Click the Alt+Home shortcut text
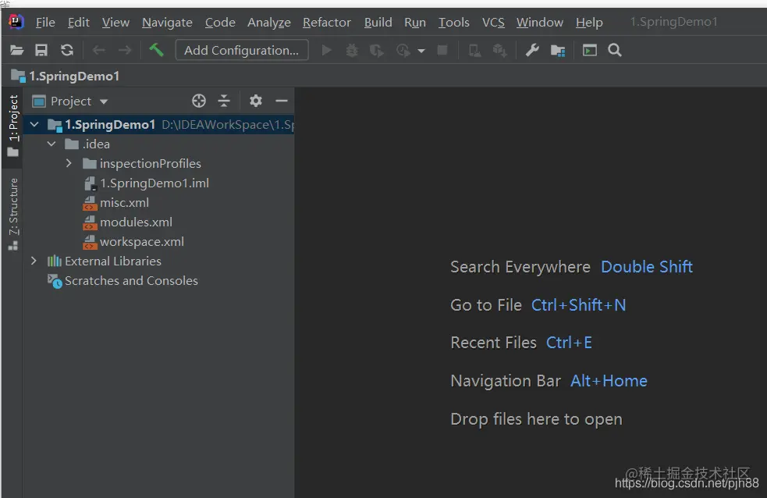The width and height of the screenshot is (767, 498). pos(609,381)
